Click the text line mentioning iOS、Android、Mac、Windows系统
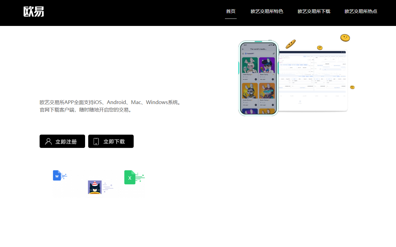 110,102
